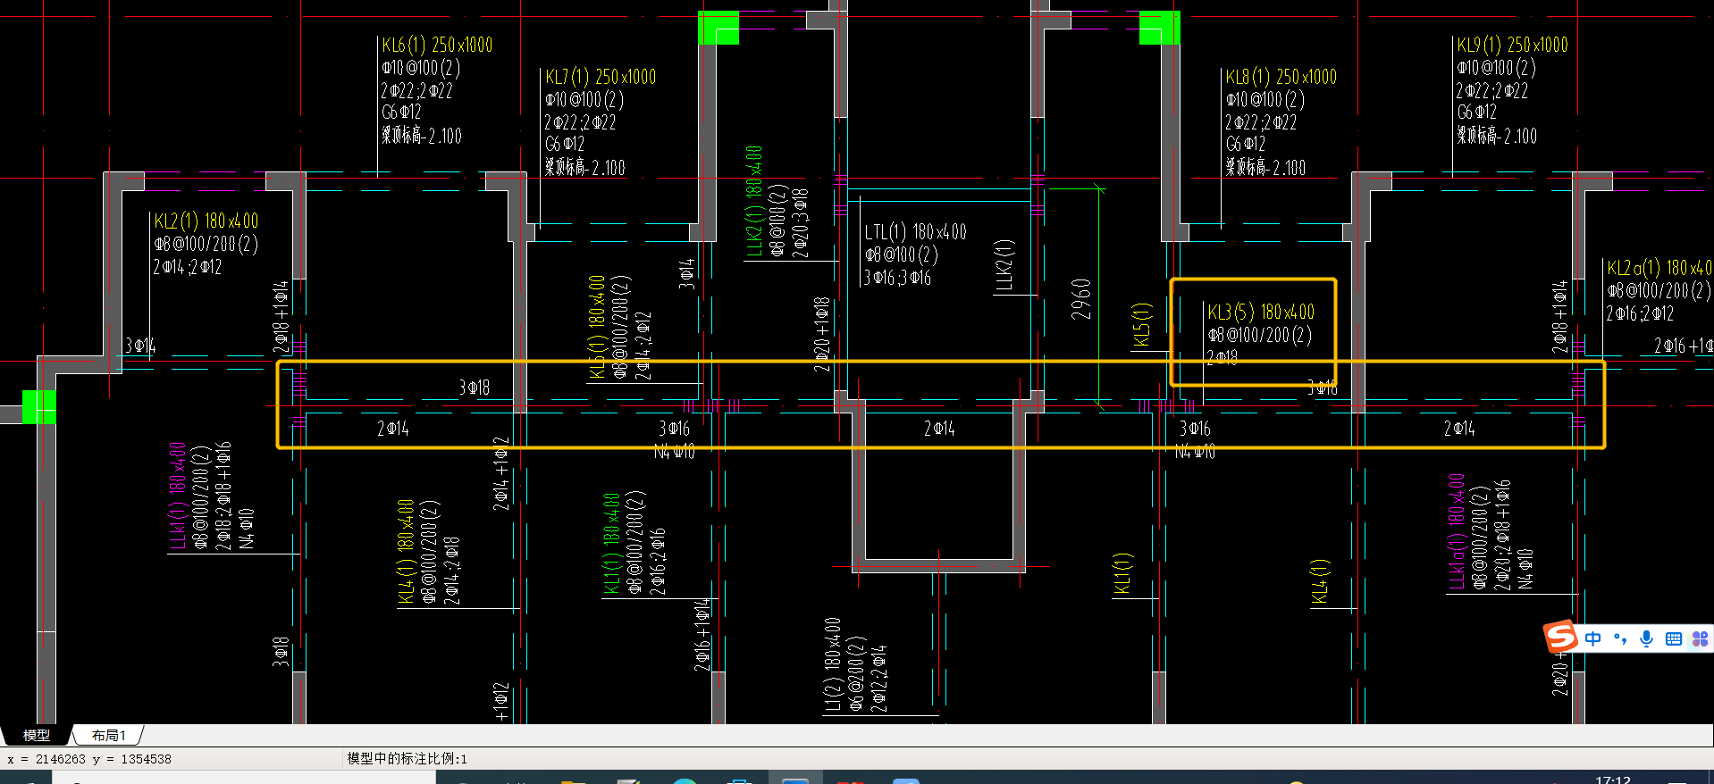The width and height of the screenshot is (1714, 784).
Task: Select the green LLK2(1) 180x400 vertical label
Action: click(x=754, y=201)
